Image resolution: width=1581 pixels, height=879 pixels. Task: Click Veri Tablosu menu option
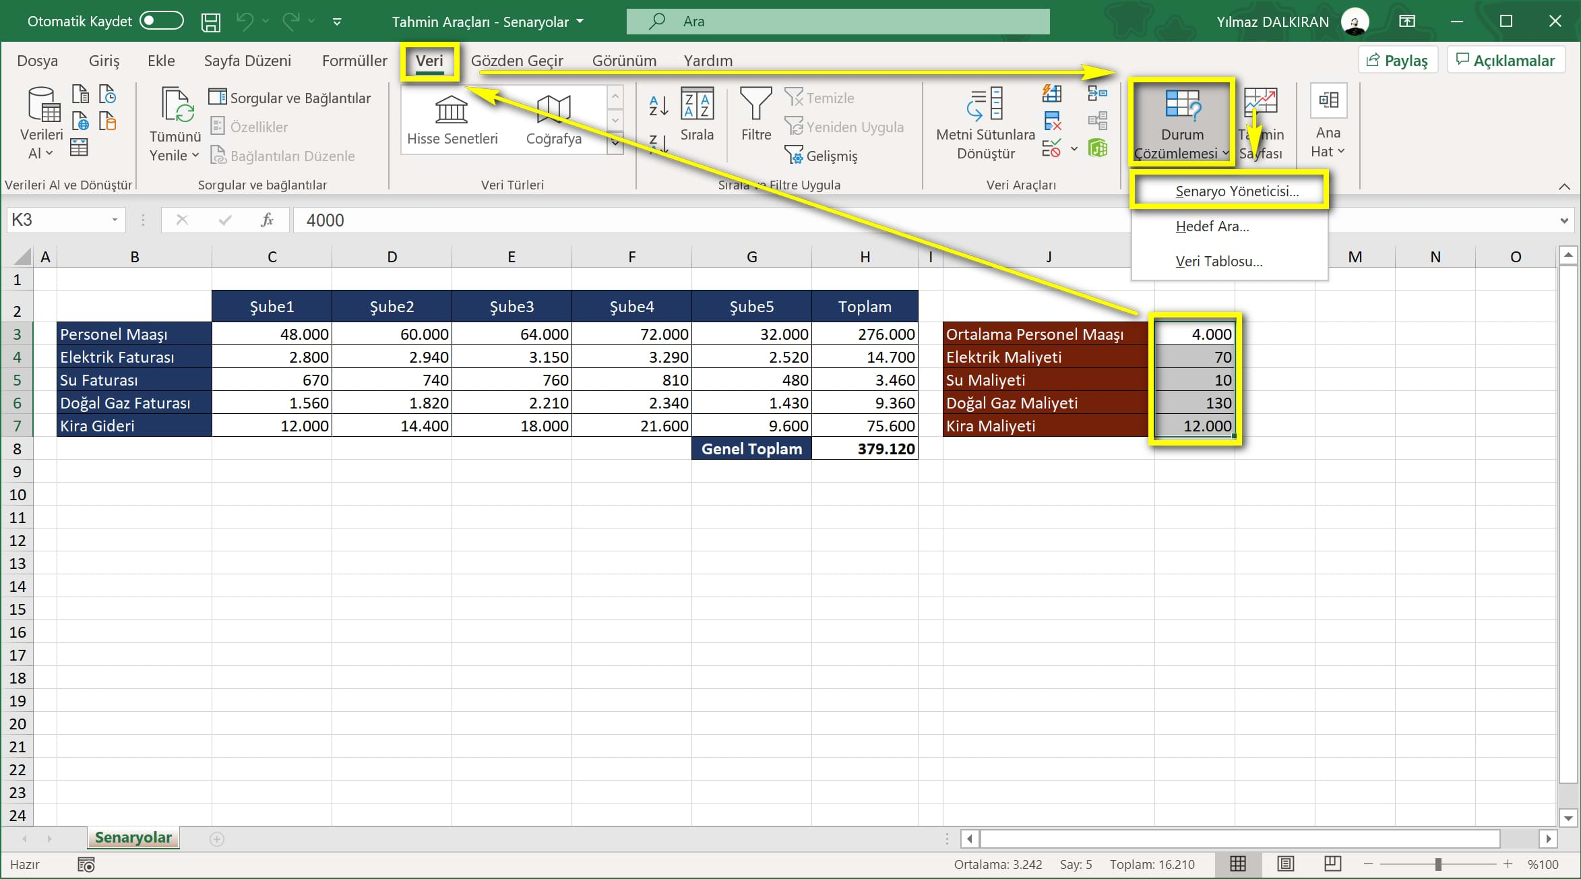[x=1220, y=260]
